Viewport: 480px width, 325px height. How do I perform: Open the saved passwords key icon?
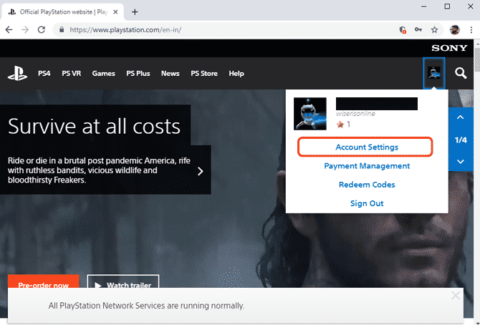(x=418, y=29)
